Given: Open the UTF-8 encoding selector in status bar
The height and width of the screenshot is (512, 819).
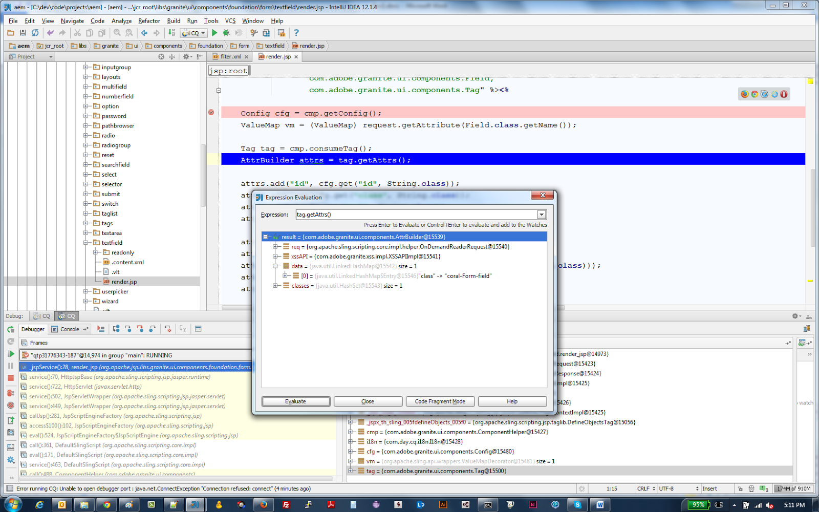Looking at the screenshot, I should pos(678,489).
